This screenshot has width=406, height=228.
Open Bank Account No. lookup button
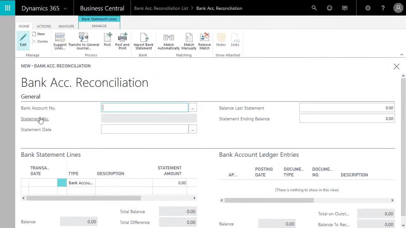pos(193,108)
